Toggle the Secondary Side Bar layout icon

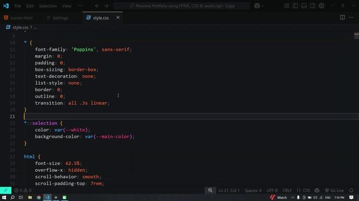tap(312, 6)
